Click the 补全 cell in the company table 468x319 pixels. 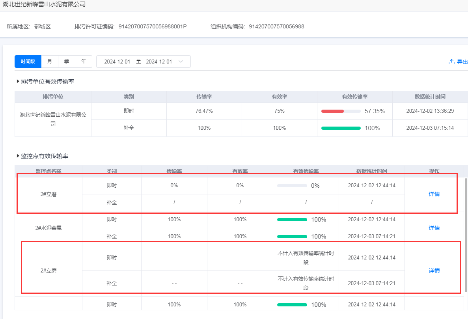tap(129, 128)
